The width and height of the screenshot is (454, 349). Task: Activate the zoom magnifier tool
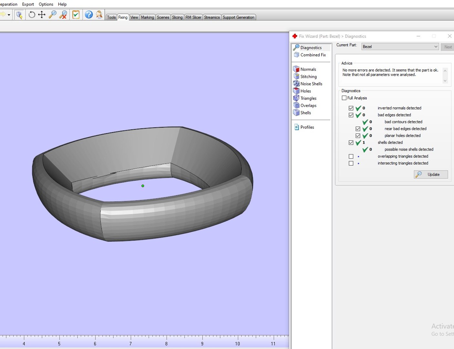click(x=52, y=15)
